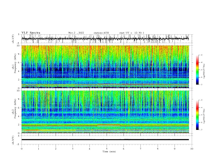Click the time axis tick '0'
This screenshot has width=216, height=167.
pos(22,149)
